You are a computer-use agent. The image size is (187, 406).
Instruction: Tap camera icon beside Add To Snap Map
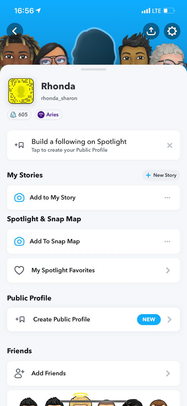coord(19,241)
